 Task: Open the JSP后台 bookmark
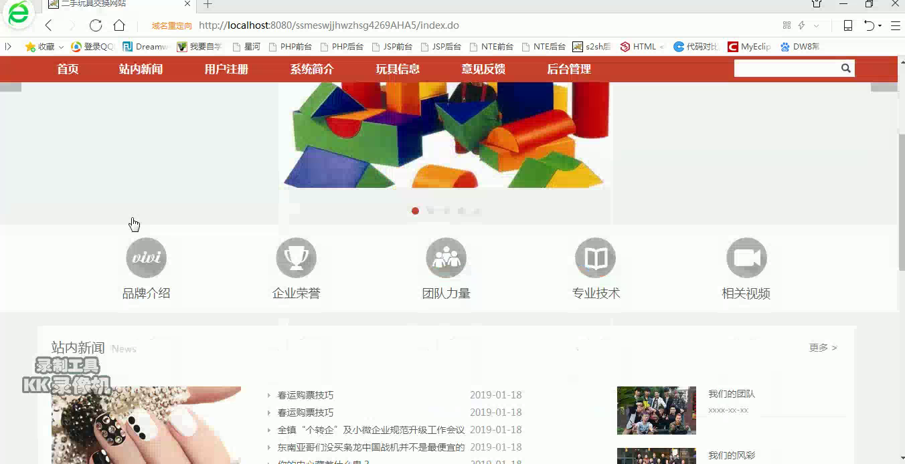[440, 47]
